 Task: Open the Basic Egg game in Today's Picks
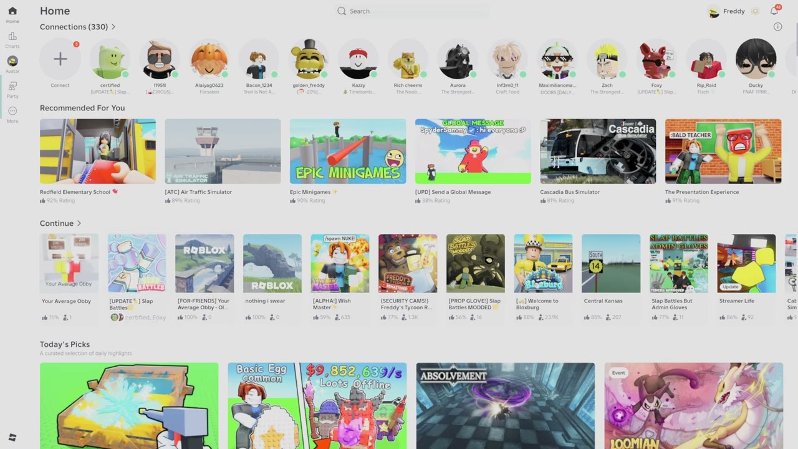point(317,406)
